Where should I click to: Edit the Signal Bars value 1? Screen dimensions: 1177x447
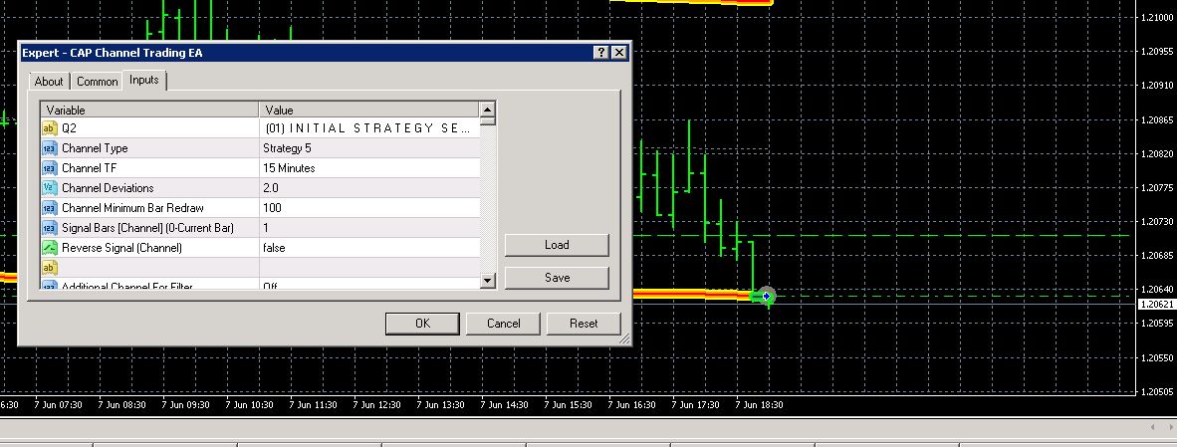[369, 228]
